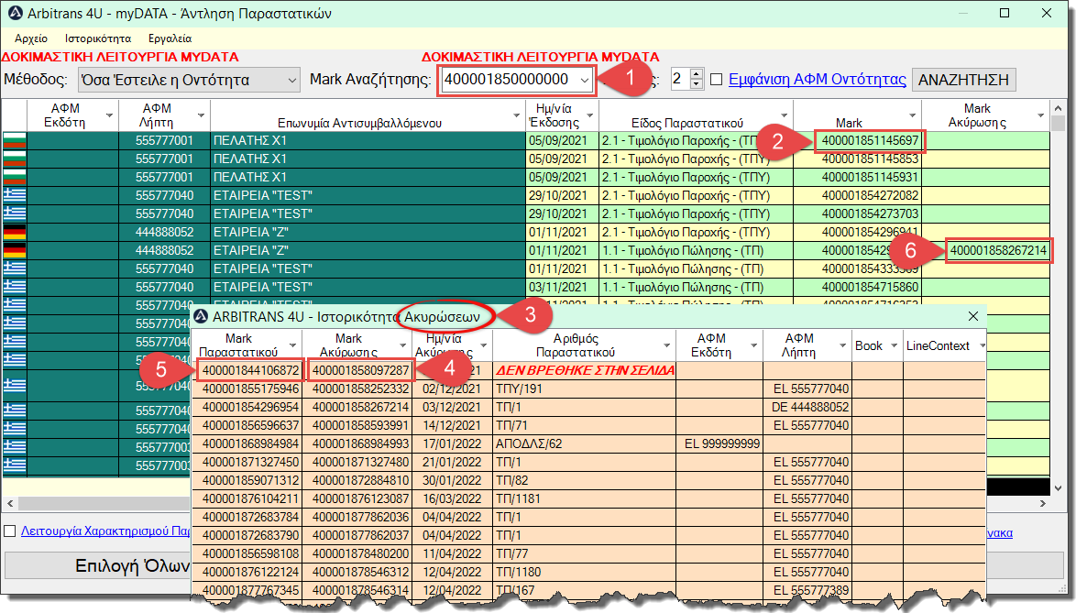Select history cell DE 444888052
This screenshot has height=613, width=1076.
point(808,408)
